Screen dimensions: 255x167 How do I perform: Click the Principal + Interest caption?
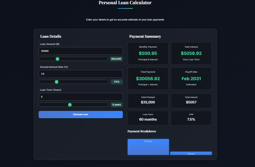pos(148,85)
